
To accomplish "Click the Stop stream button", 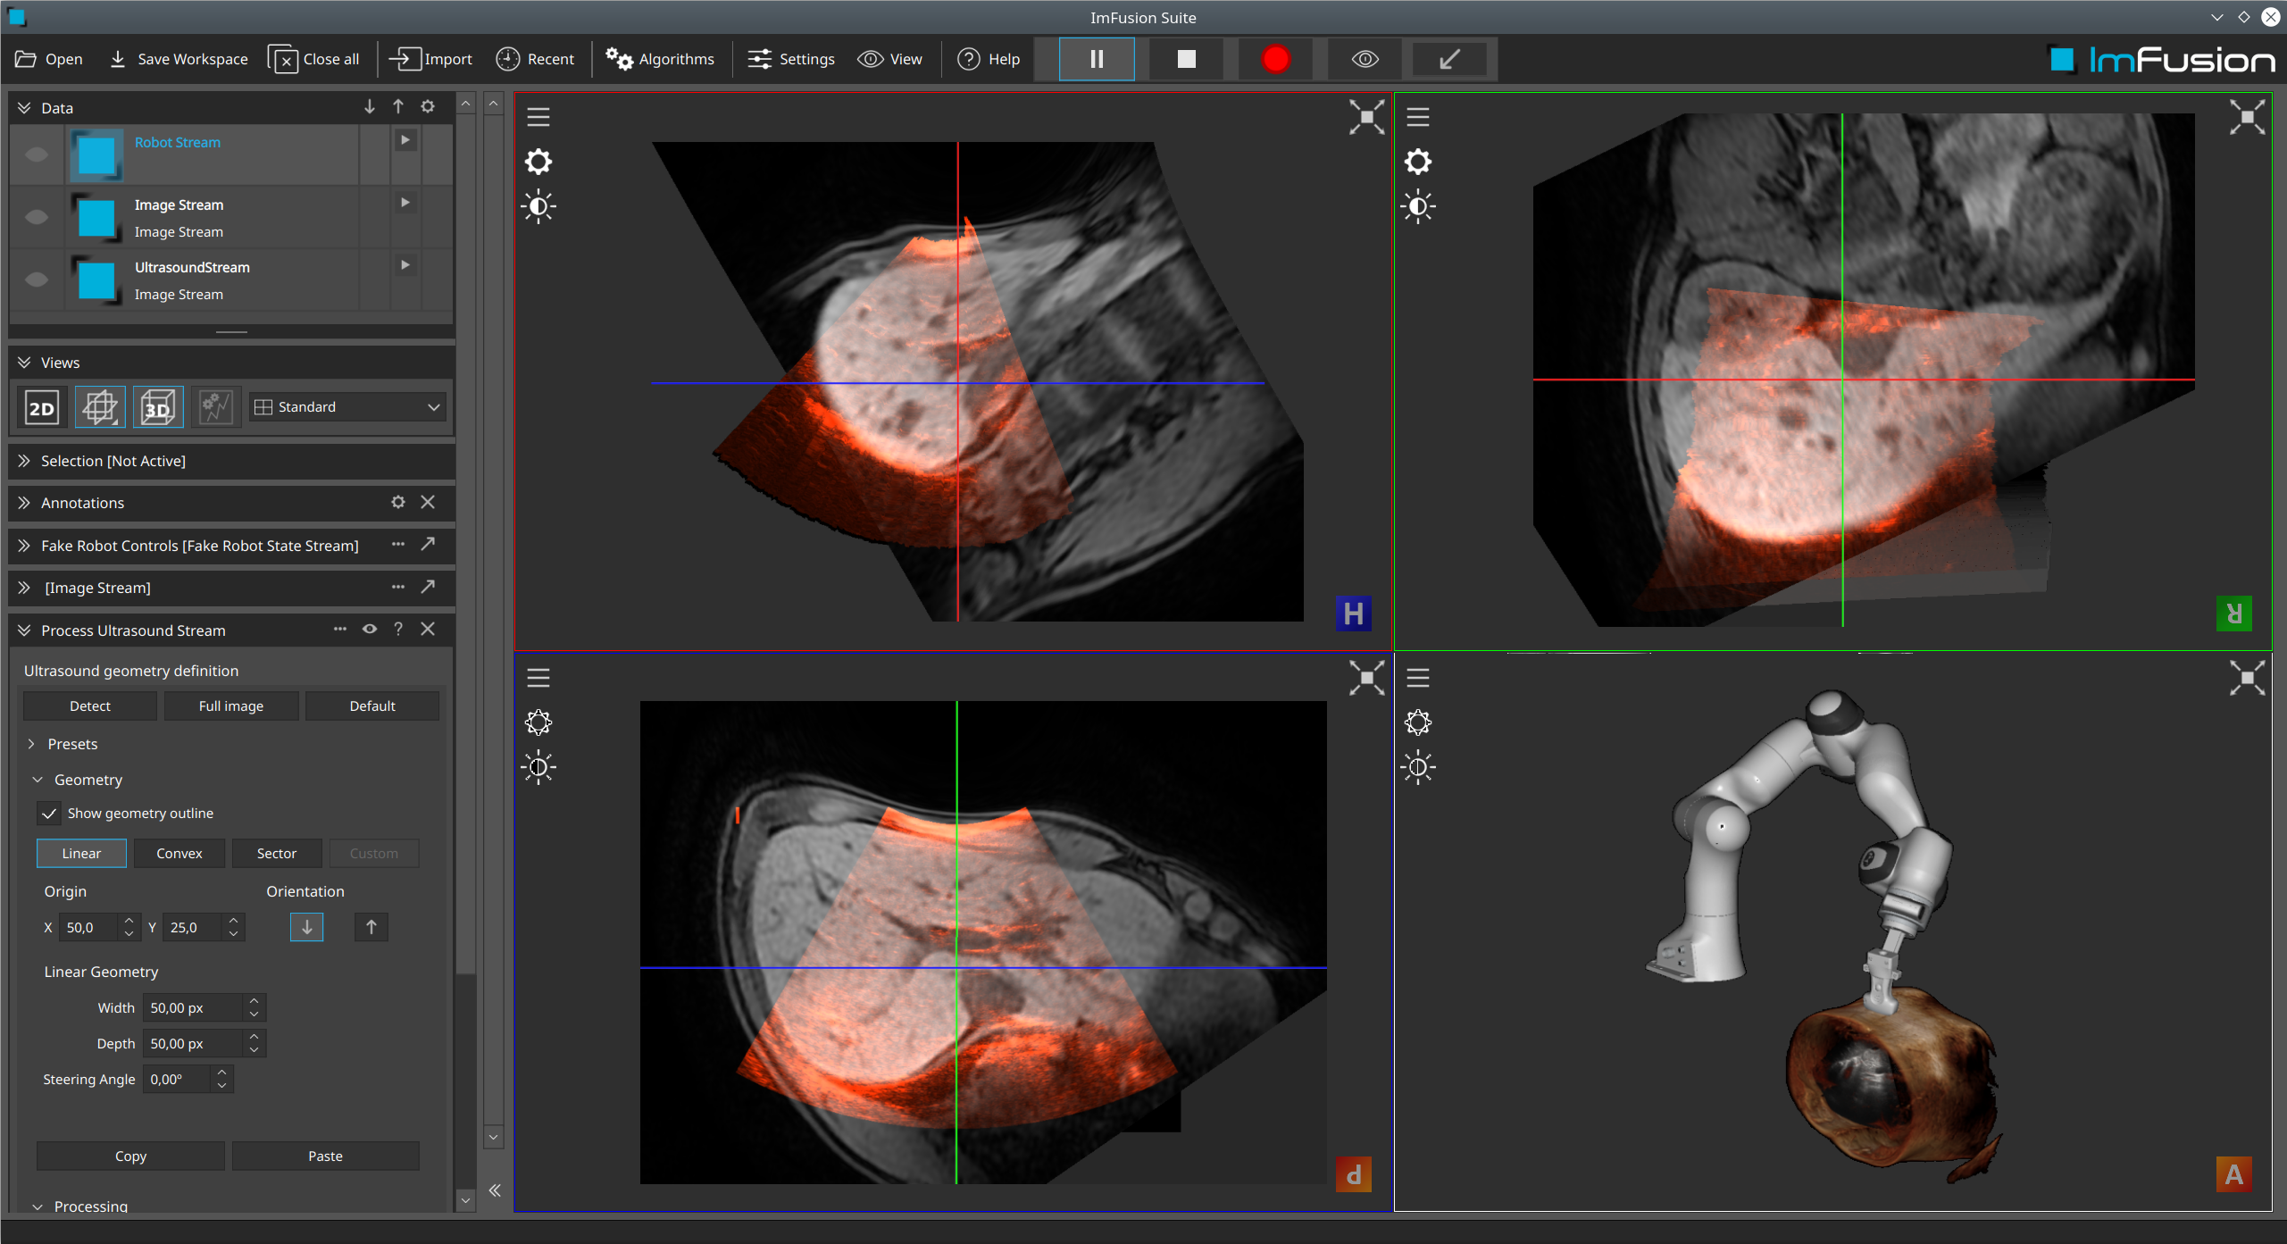I will pos(1186,59).
